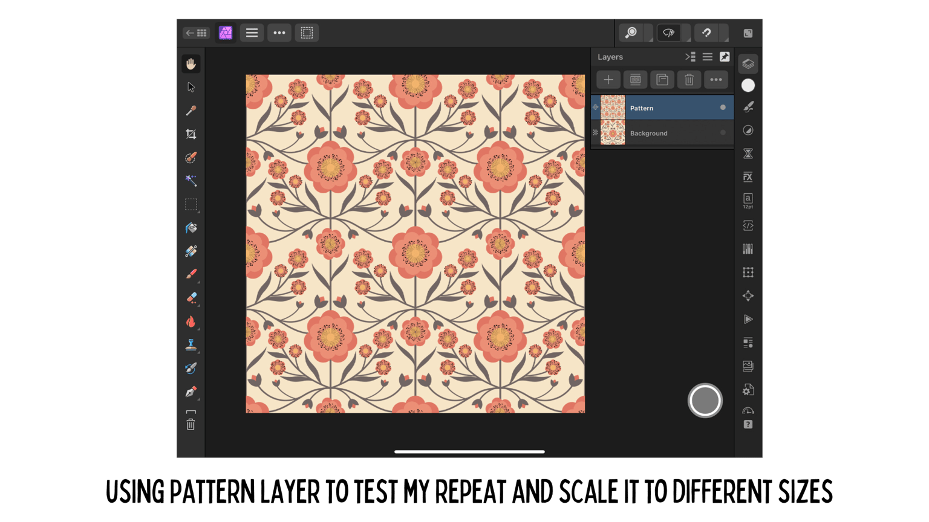This screenshot has width=929, height=522.
Task: Select the Flood Fill bucket tool
Action: point(191,228)
